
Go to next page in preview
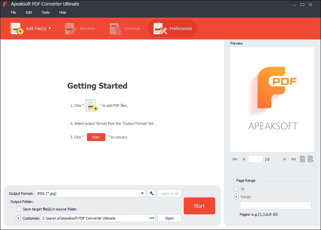coord(285,159)
